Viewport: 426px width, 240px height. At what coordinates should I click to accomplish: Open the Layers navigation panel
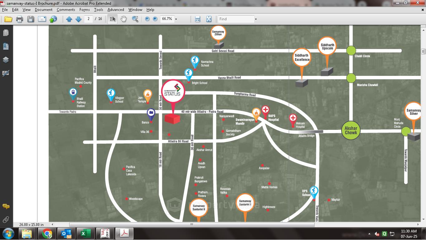tap(6, 60)
